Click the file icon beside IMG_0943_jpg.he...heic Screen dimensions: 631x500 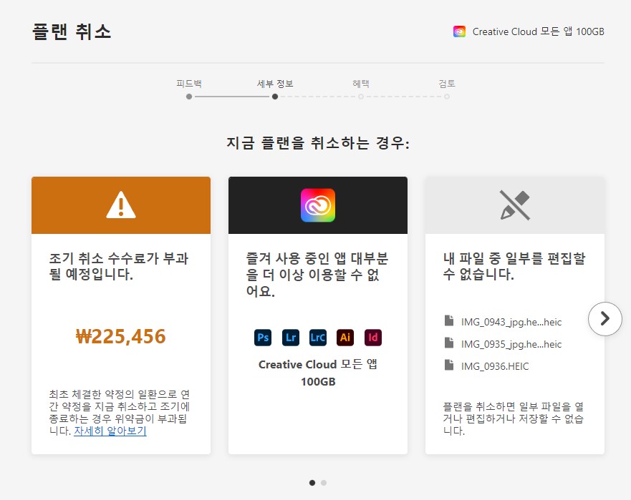[448, 320]
